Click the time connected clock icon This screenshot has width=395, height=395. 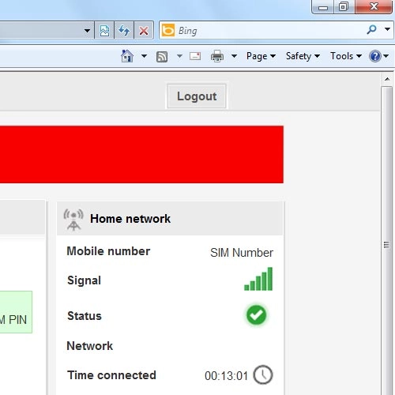263,374
